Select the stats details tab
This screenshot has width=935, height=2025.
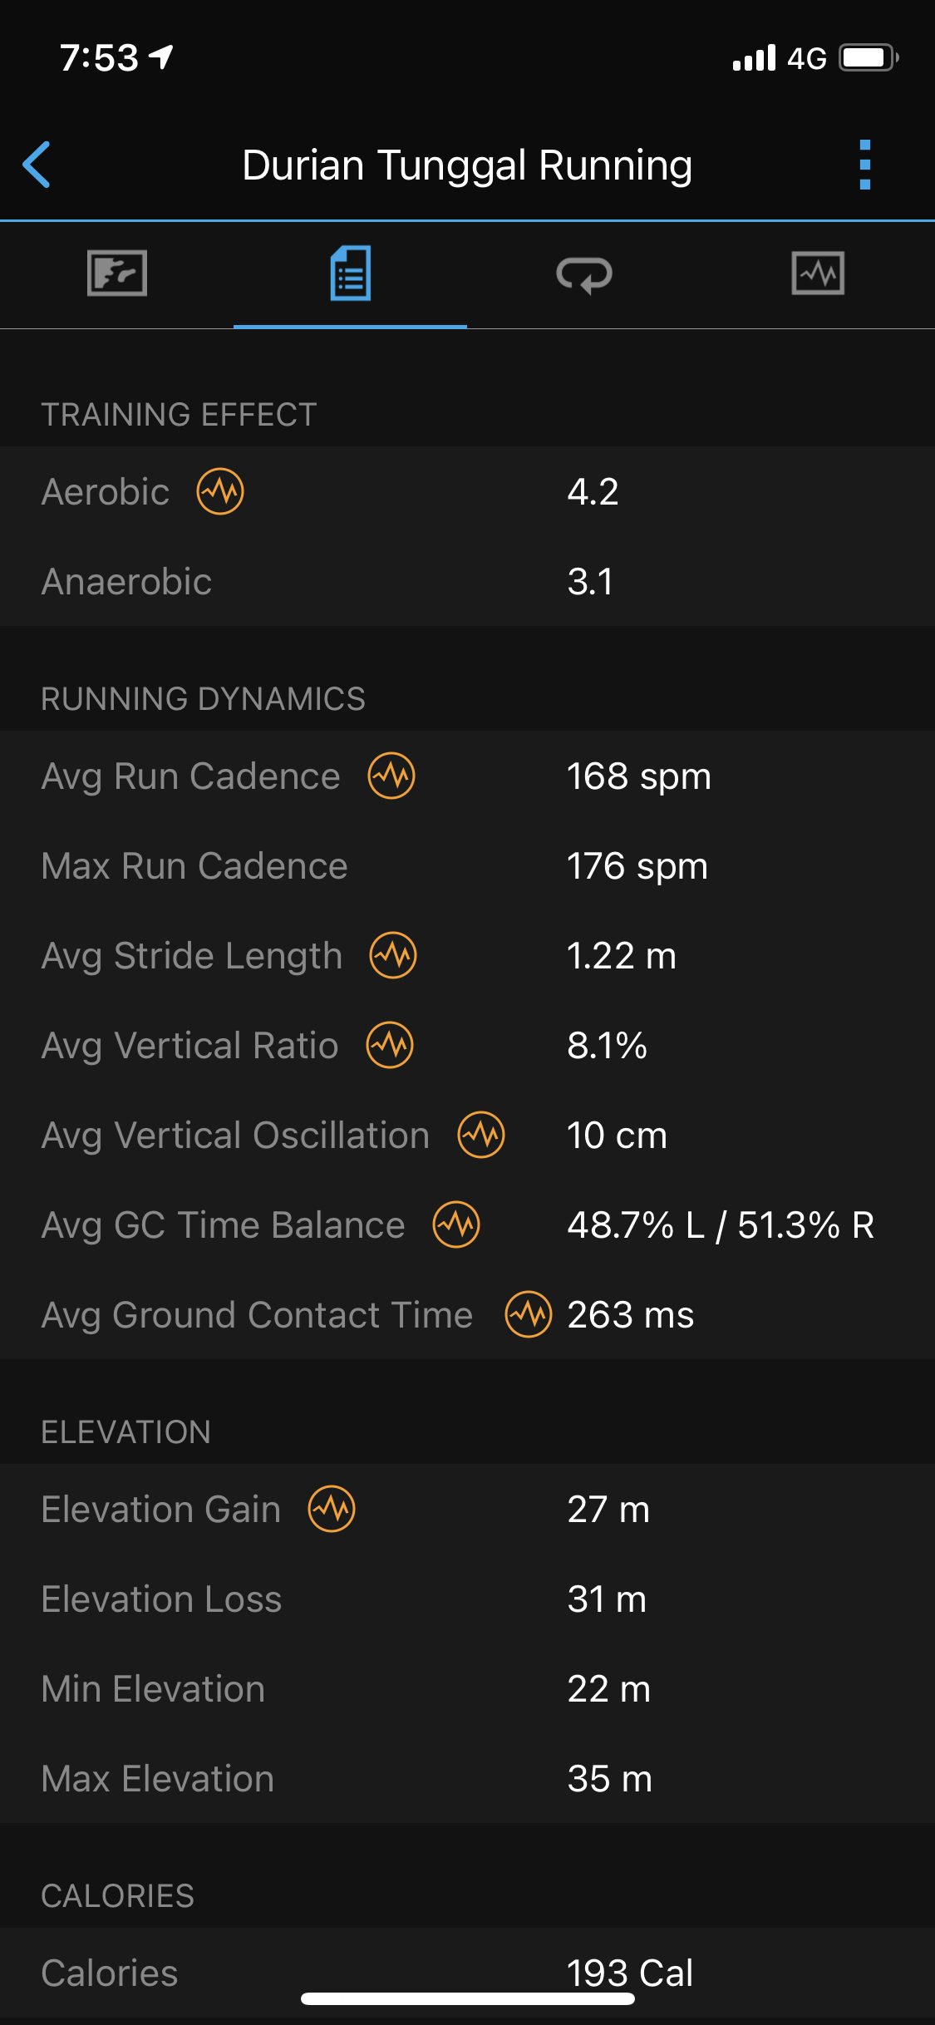click(350, 273)
